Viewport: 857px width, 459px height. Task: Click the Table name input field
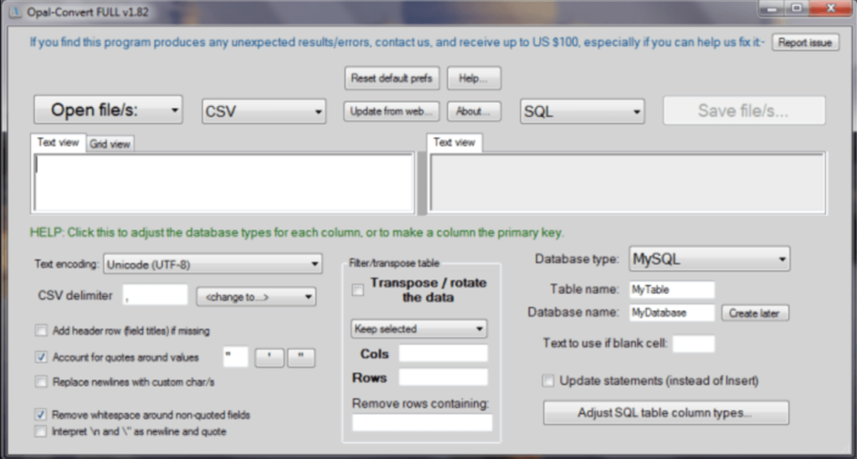pos(672,289)
